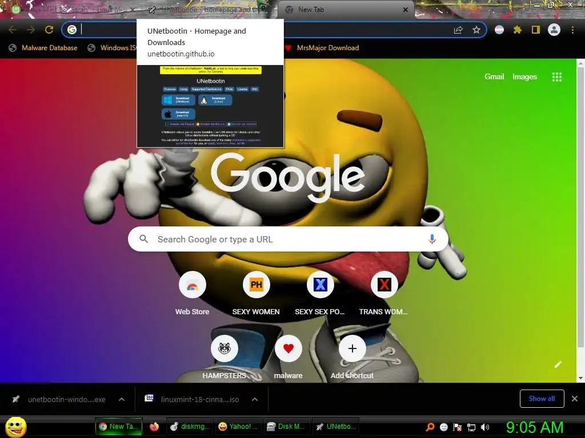585x438 pixels.
Task: Show all downloads
Action: (542, 399)
